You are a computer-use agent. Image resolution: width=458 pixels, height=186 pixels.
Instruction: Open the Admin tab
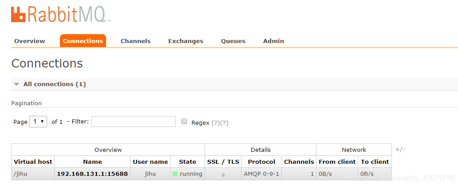click(x=273, y=41)
